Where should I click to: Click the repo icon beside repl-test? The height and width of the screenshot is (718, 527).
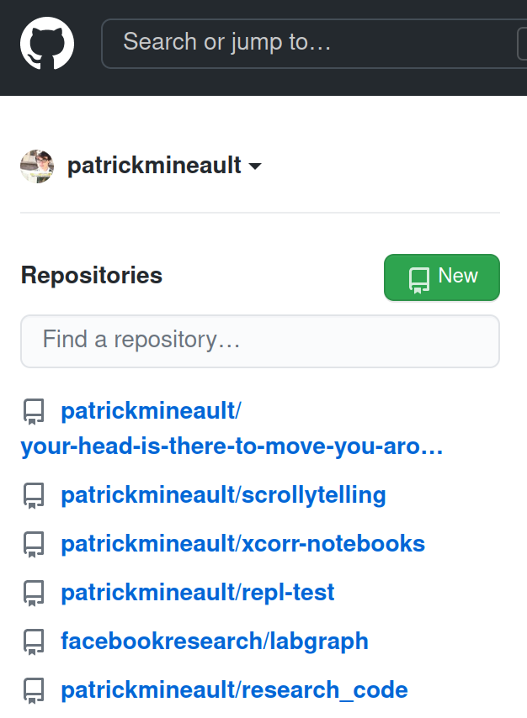[34, 594]
